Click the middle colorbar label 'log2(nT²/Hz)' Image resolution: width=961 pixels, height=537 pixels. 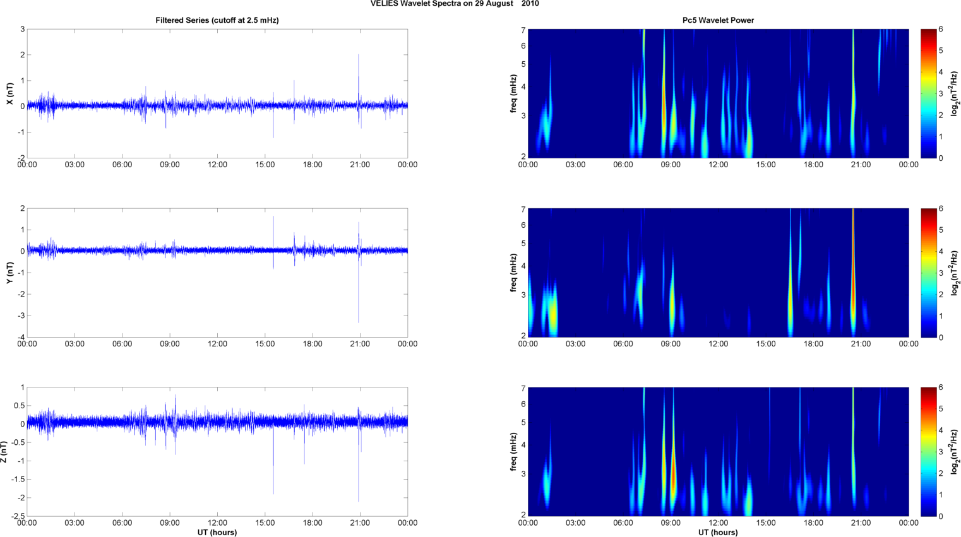(955, 273)
